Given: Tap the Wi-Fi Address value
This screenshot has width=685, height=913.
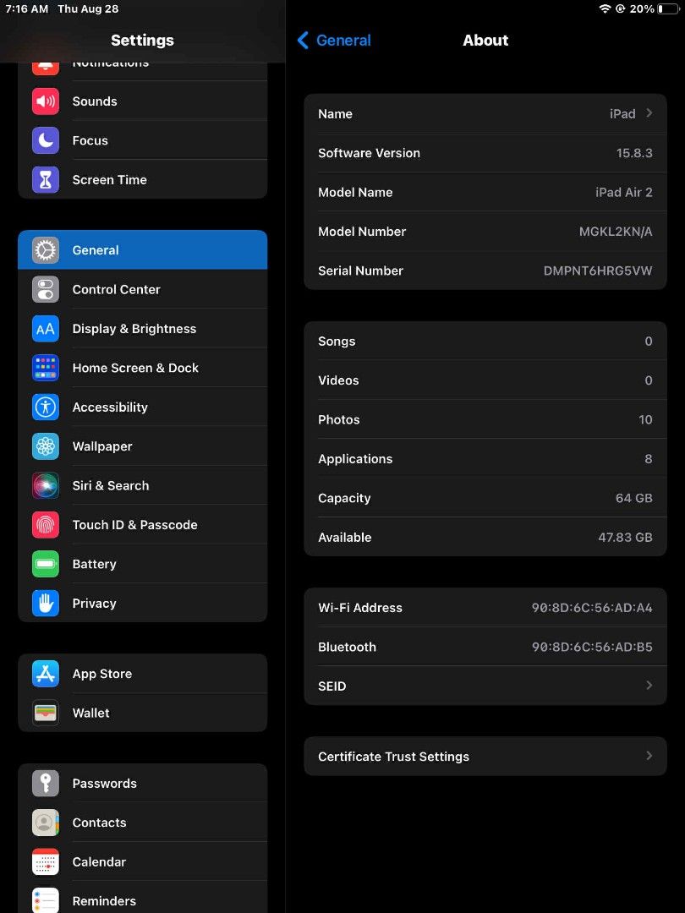Looking at the screenshot, I should [592, 608].
